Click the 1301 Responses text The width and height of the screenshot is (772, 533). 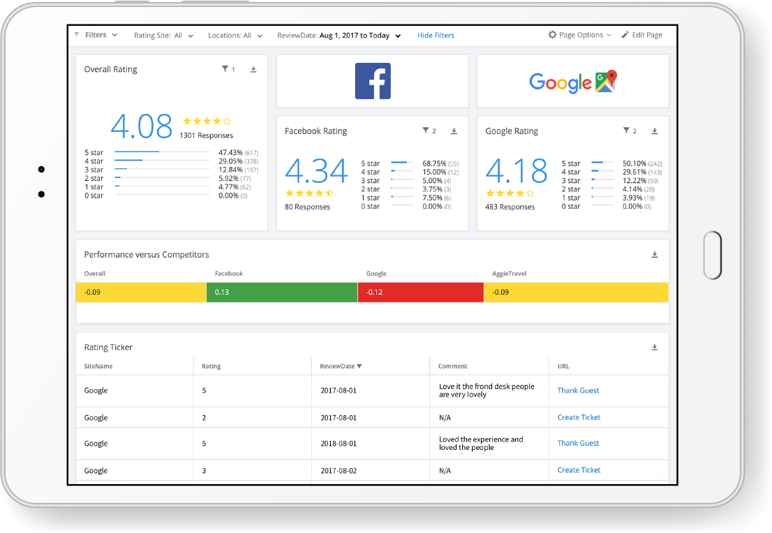tap(207, 136)
